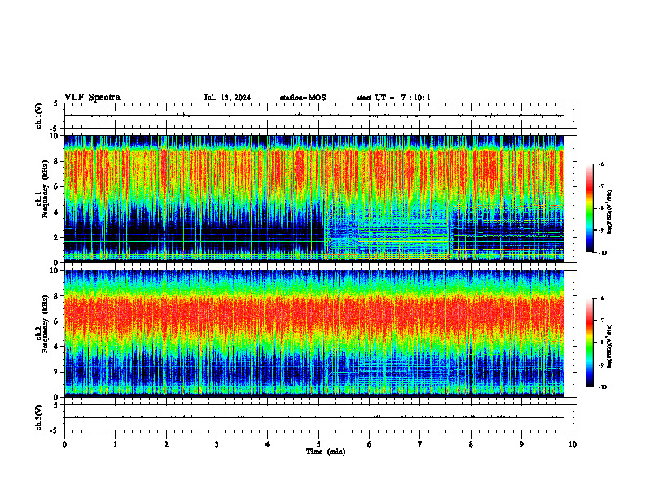Click the time axis tick label '3'
Image resolution: width=645 pixels, height=498 pixels.
pyautogui.click(x=217, y=444)
